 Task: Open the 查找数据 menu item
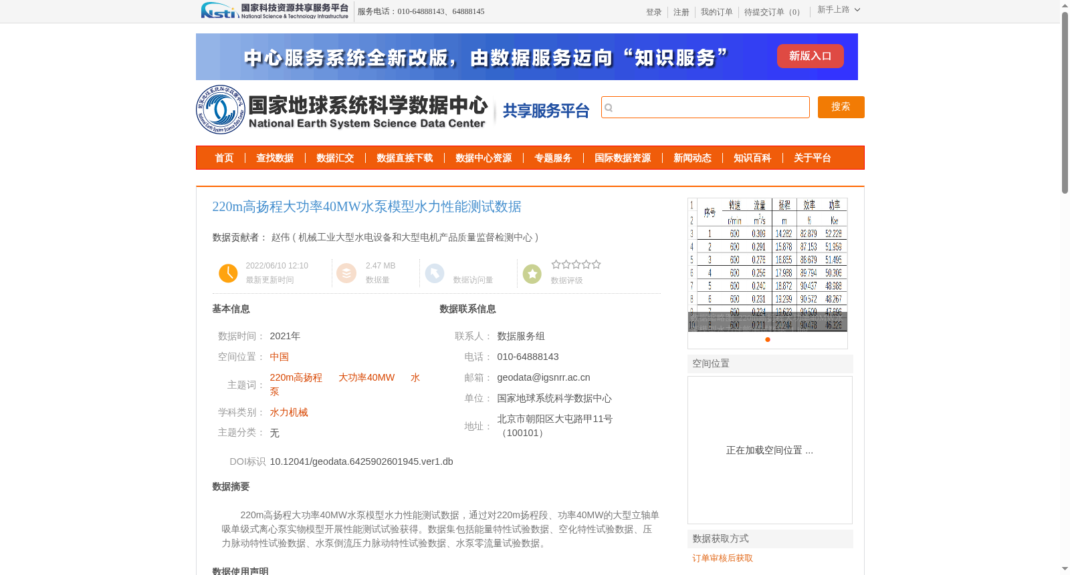pos(275,158)
